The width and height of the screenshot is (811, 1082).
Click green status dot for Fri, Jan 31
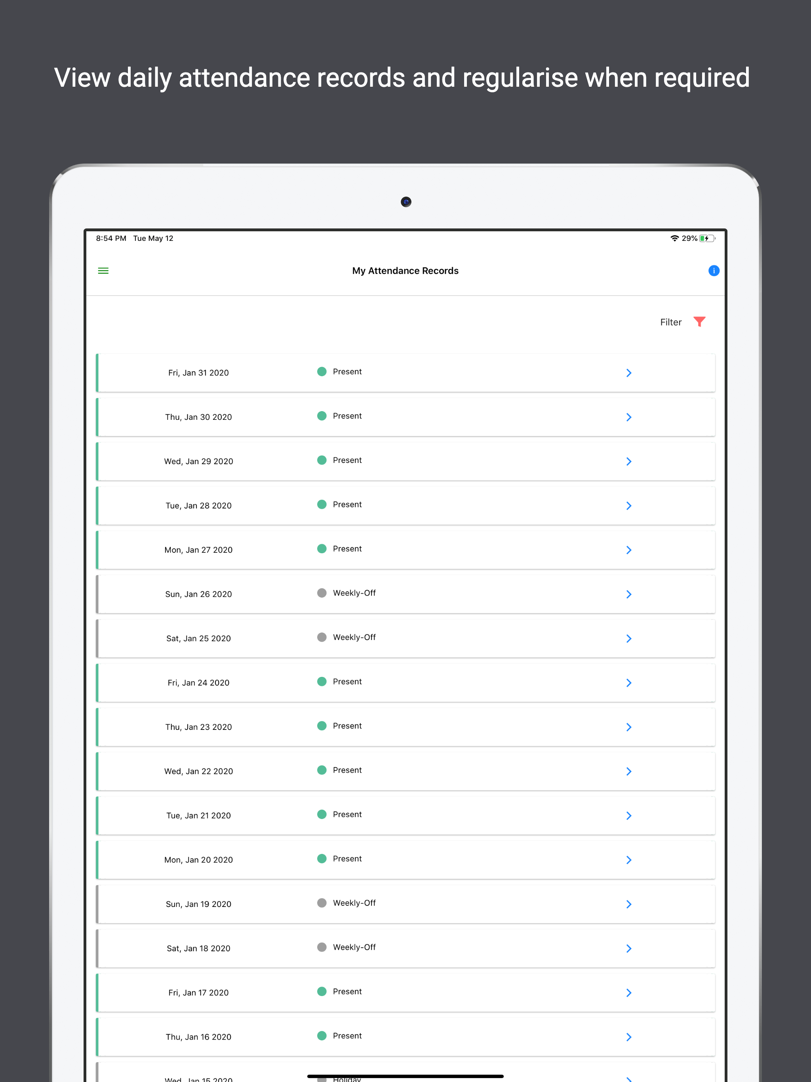point(322,371)
